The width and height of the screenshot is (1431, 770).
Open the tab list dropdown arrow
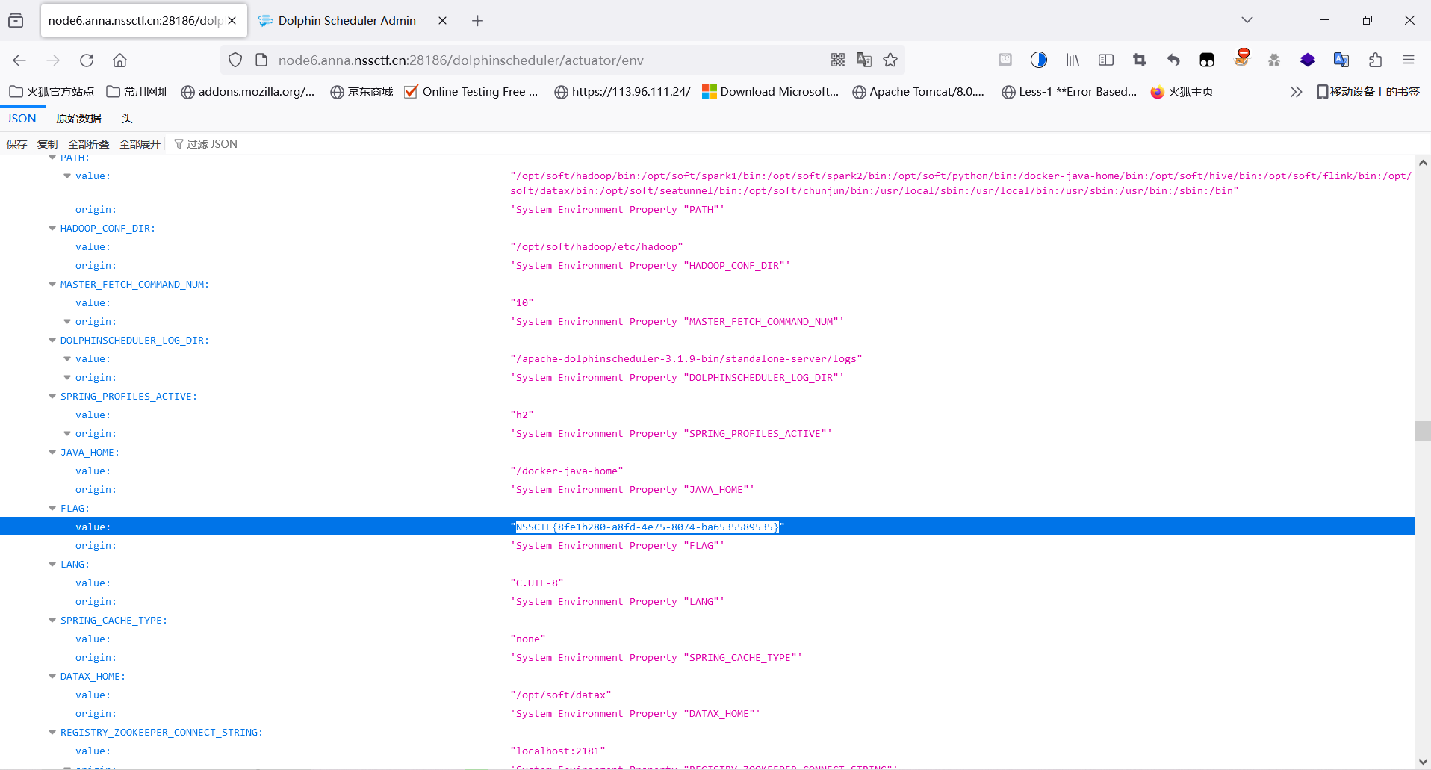(1247, 20)
